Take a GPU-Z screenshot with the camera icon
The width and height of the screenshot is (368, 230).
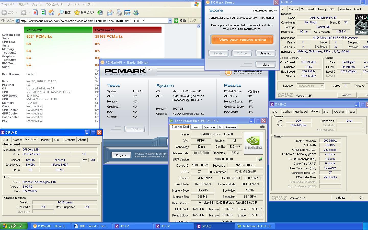point(262,126)
